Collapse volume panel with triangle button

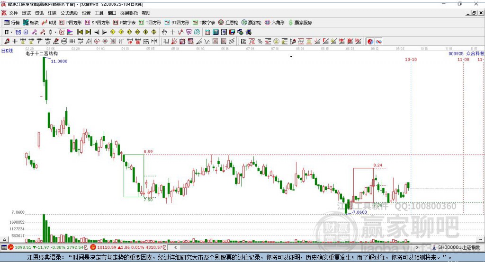click(4, 239)
